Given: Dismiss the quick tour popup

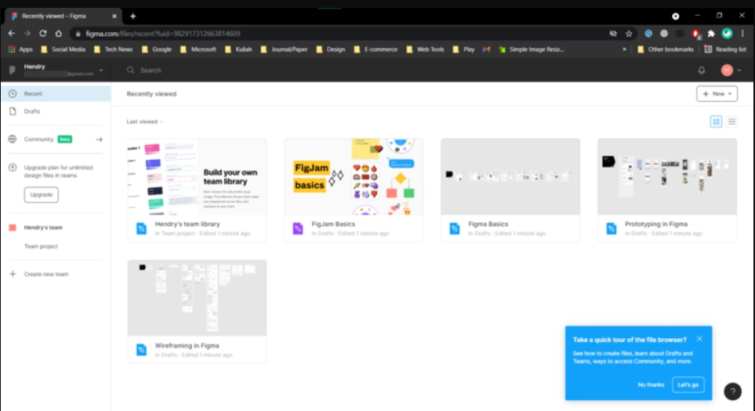Looking at the screenshot, I should tap(699, 339).
